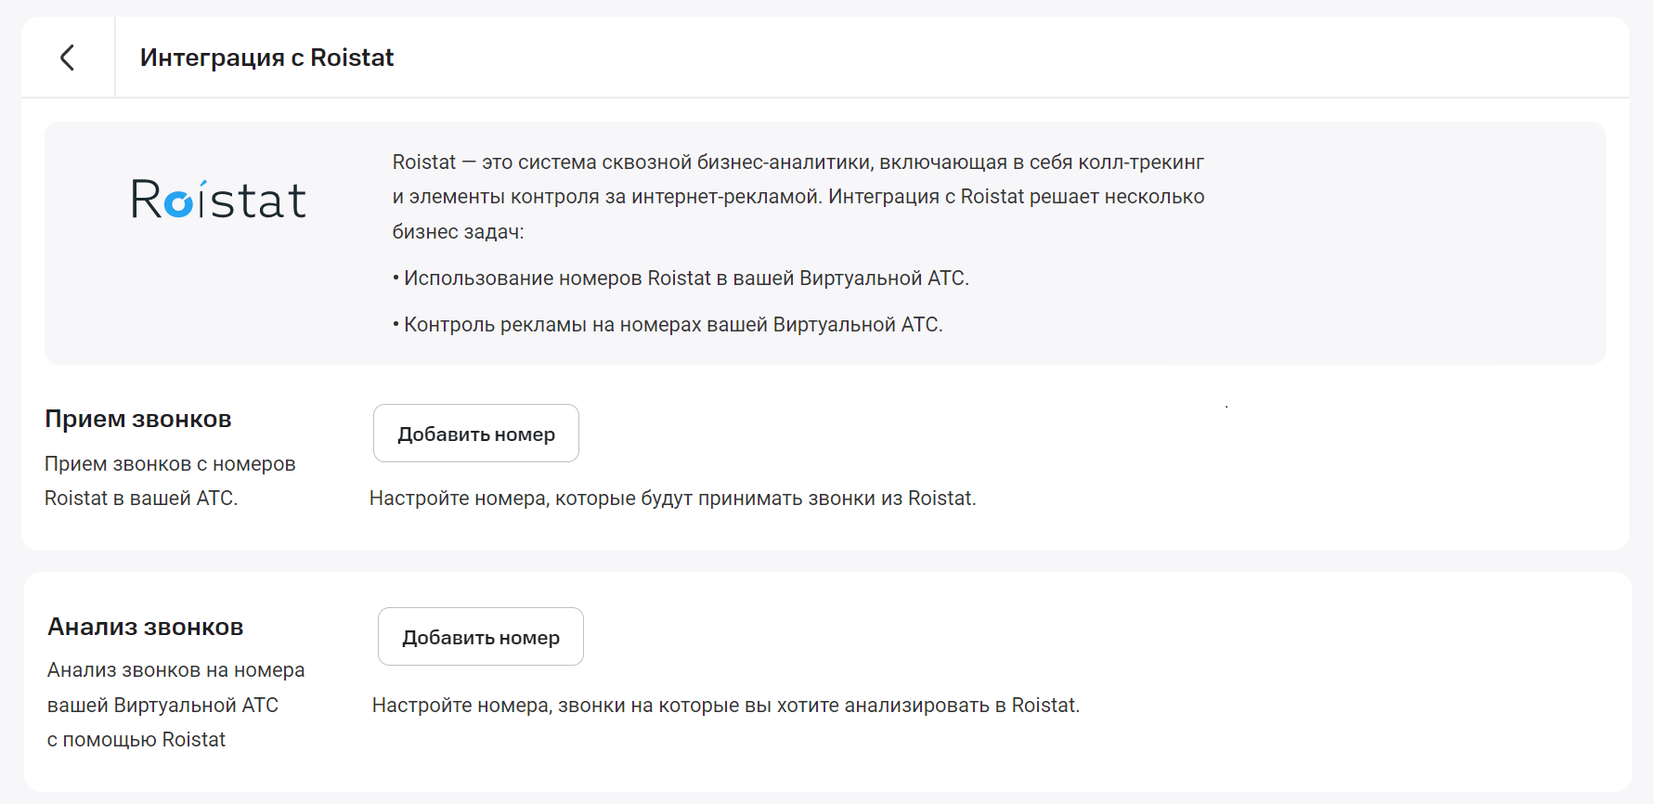Select the "Анализ звонков" section heading
Viewport: 1660px width, 804px height.
tap(146, 628)
